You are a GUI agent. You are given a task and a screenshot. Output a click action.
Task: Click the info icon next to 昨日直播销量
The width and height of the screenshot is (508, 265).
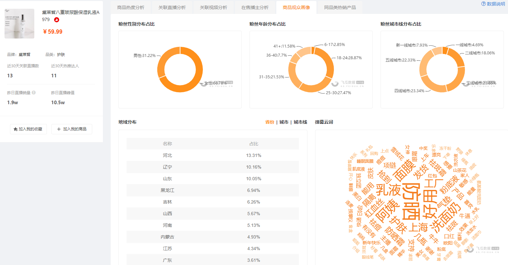click(34, 93)
